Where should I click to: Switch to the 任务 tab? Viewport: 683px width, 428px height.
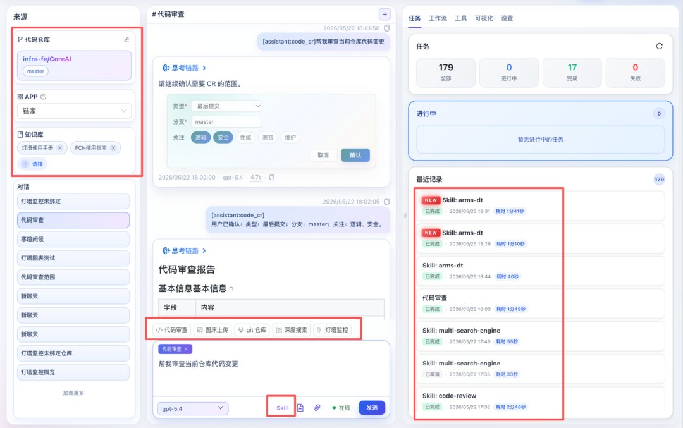click(x=415, y=18)
